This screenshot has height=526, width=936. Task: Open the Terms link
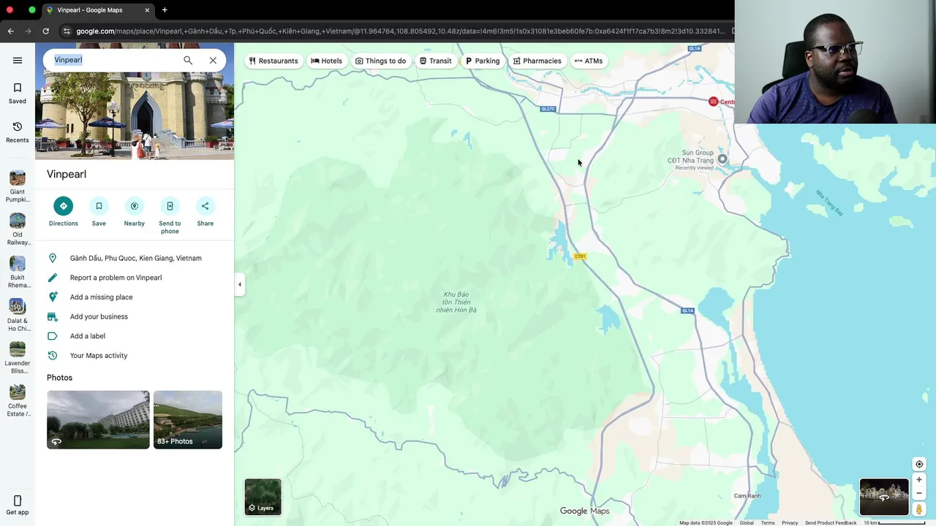pyautogui.click(x=768, y=522)
